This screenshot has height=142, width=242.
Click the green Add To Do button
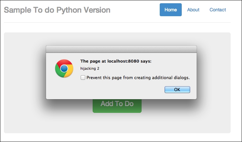coord(117,106)
